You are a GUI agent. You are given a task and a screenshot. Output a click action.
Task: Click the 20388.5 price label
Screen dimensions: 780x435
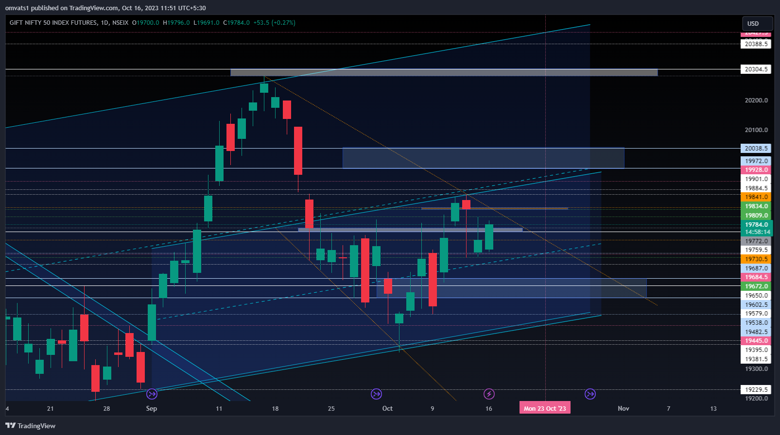click(x=756, y=44)
